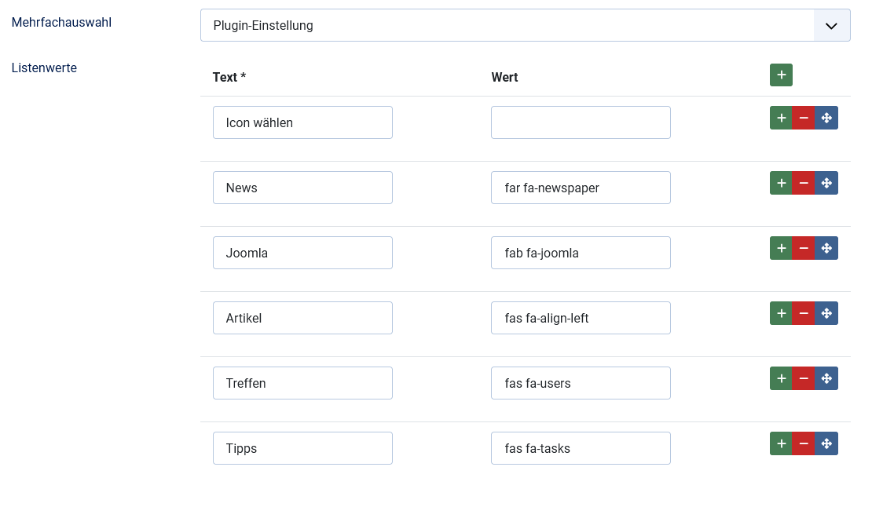Add a new row below the Tipps entry
This screenshot has width=872, height=529.
781,443
